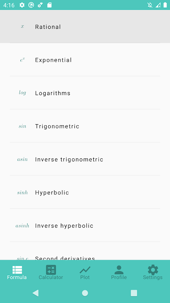Image resolution: width=170 pixels, height=303 pixels.
Task: Tap the recent apps square button
Action: click(134, 293)
